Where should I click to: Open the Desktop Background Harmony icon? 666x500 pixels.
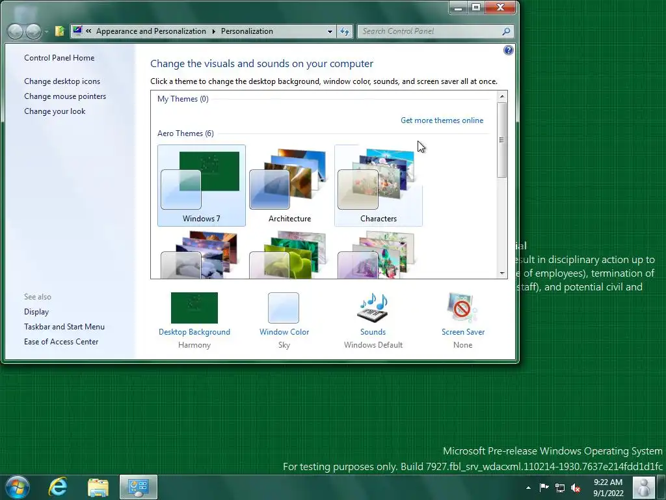pyautogui.click(x=194, y=308)
